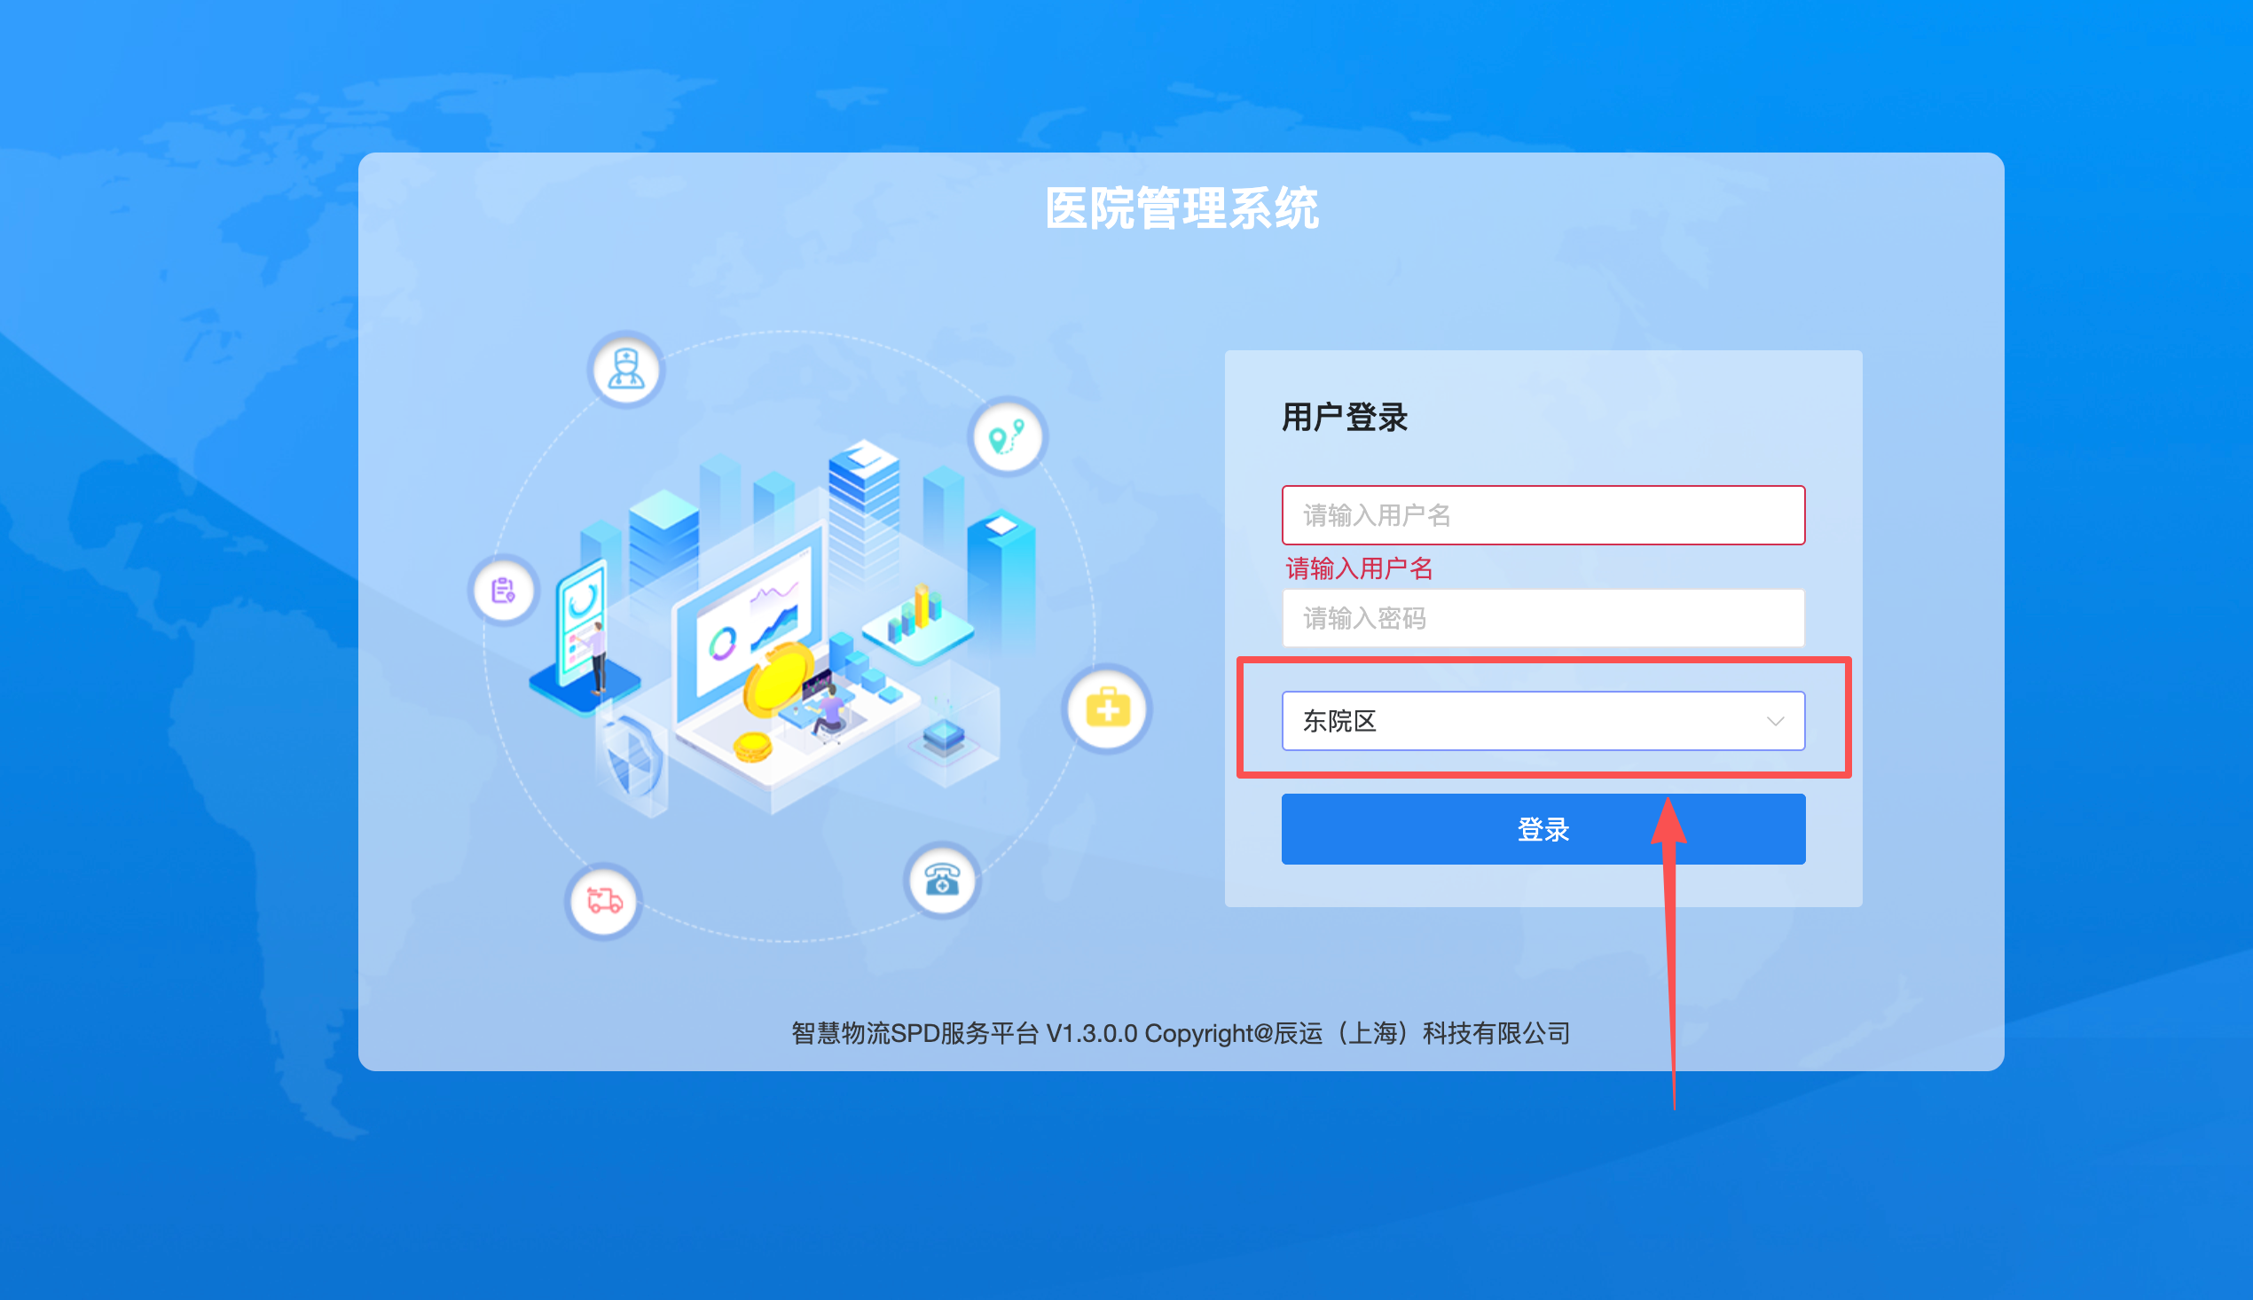
Task: Focus the 请输入密码 password field
Action: pos(1543,618)
